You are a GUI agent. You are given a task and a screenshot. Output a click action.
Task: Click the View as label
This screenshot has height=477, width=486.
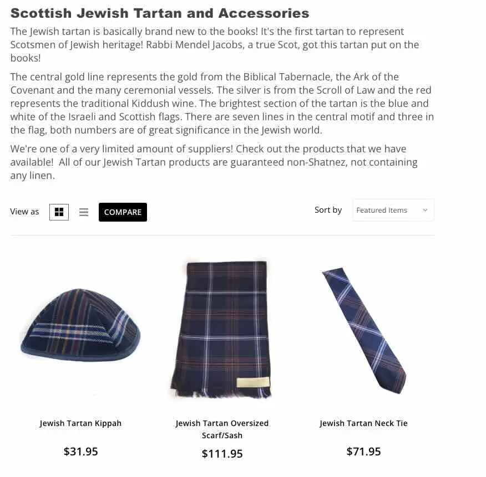point(24,212)
